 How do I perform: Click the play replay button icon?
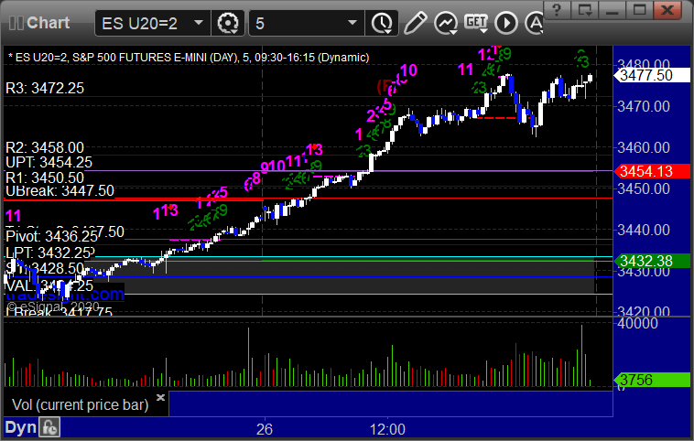click(506, 23)
